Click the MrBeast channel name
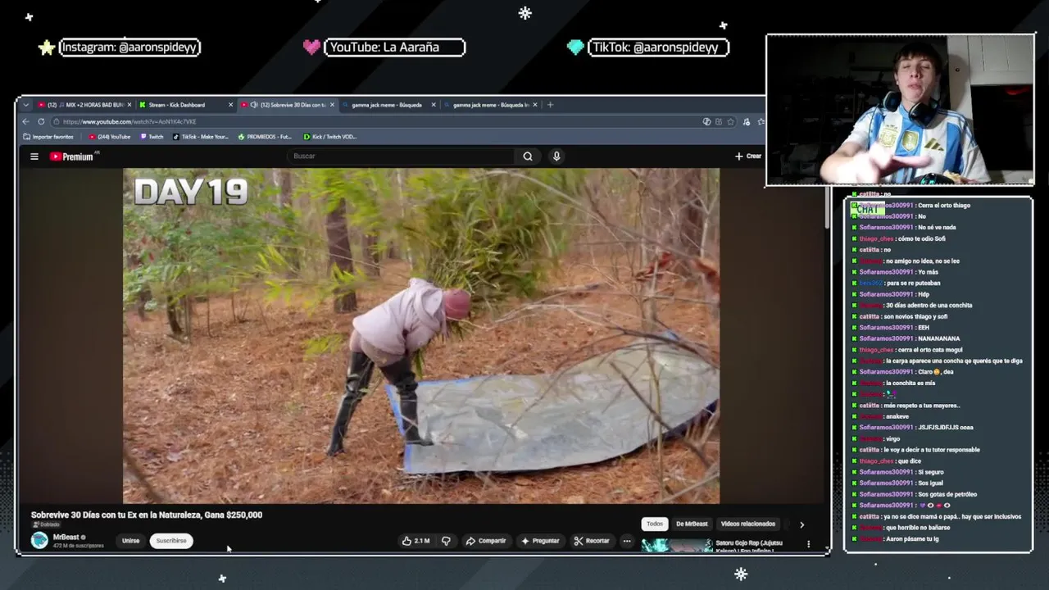The width and height of the screenshot is (1049, 590). click(x=66, y=538)
